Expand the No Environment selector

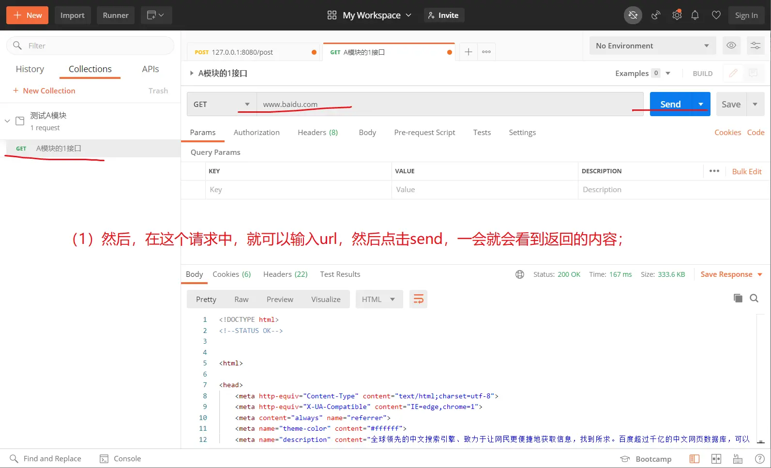pyautogui.click(x=652, y=45)
